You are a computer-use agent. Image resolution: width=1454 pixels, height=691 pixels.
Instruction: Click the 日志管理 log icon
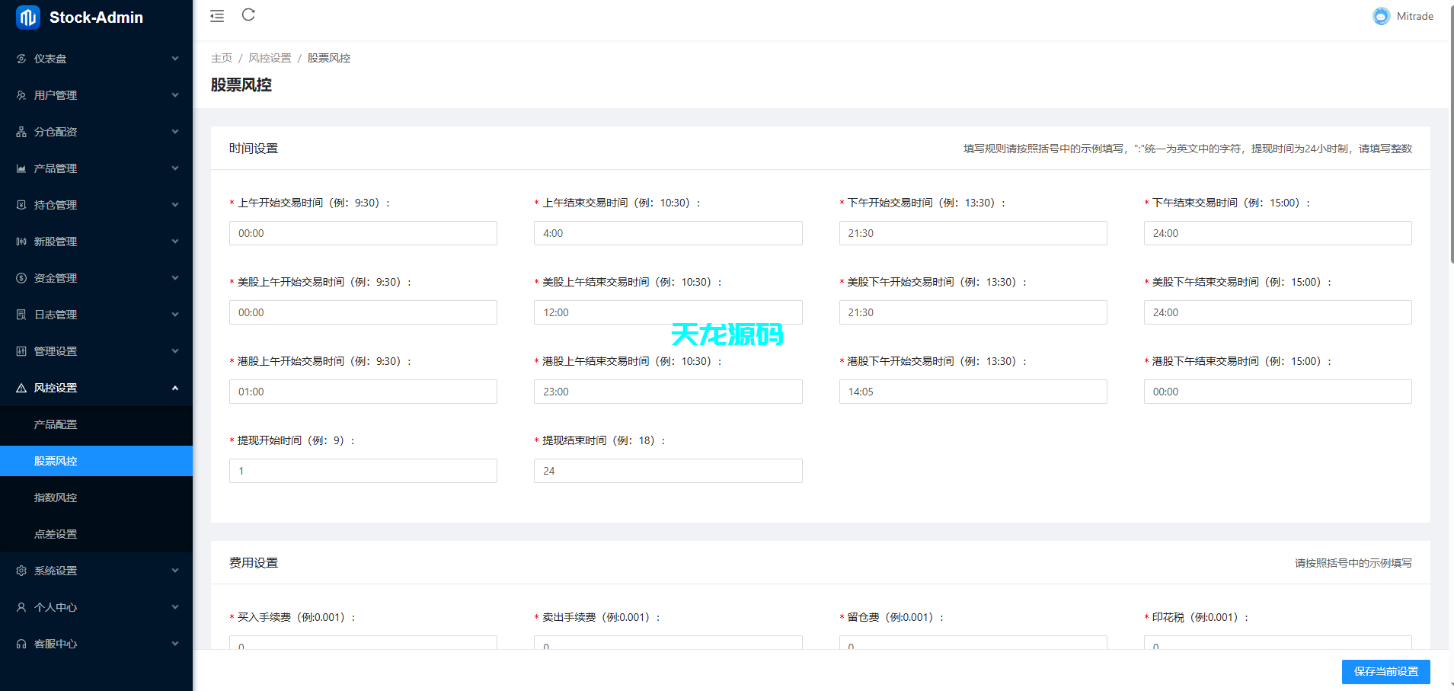(x=21, y=314)
